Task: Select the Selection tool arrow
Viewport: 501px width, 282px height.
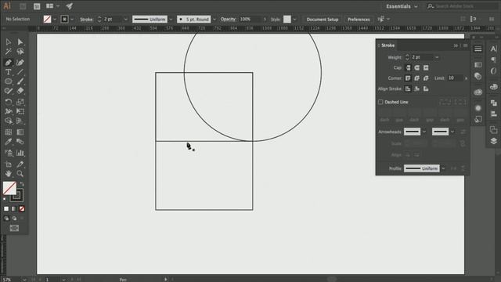Action: (9, 42)
